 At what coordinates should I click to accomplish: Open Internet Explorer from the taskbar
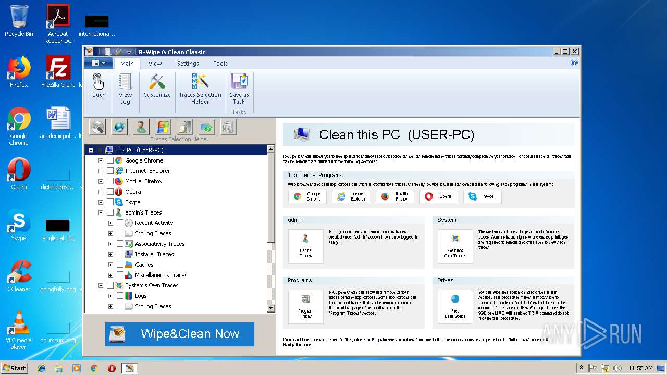(x=42, y=368)
